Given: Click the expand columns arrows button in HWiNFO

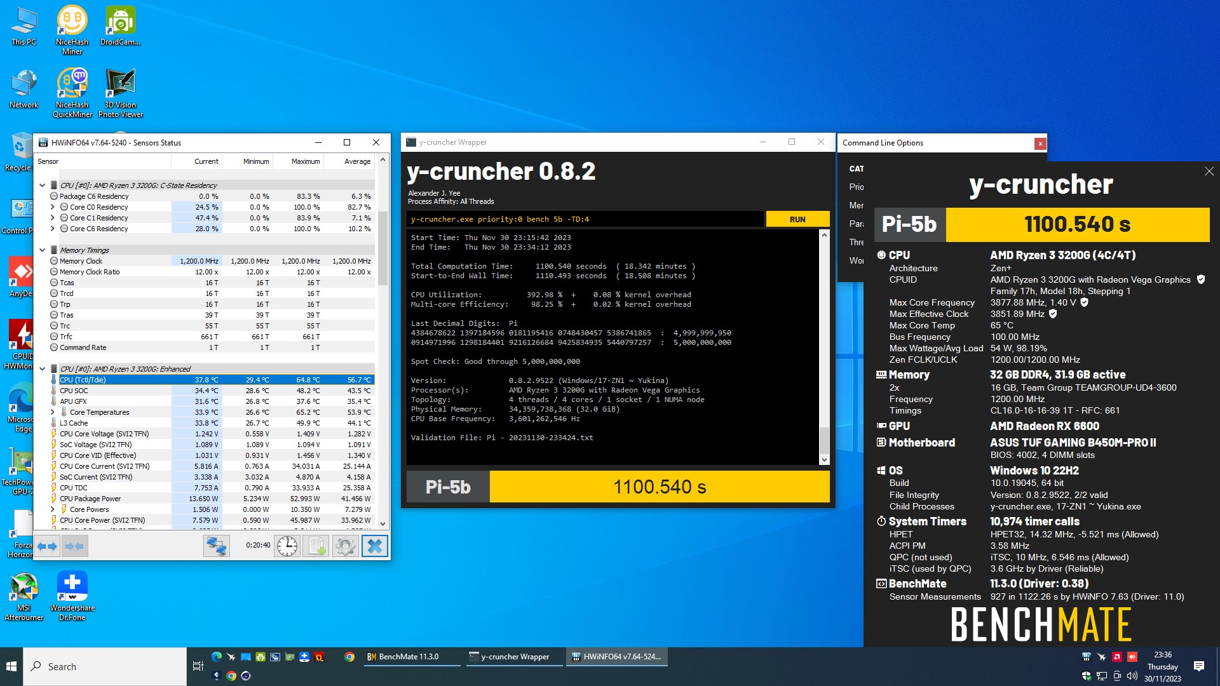Looking at the screenshot, I should [x=47, y=546].
